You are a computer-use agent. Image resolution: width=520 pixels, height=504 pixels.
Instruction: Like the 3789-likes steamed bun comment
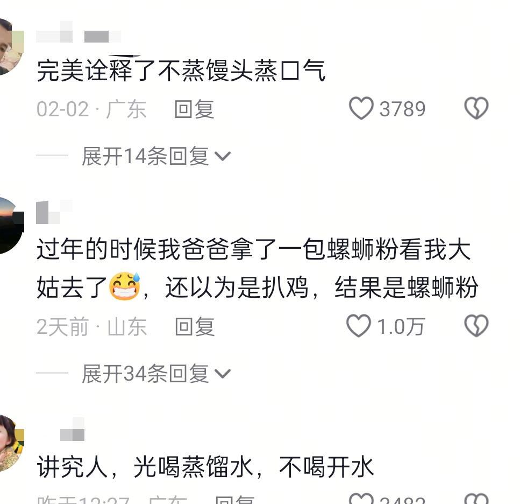(361, 108)
